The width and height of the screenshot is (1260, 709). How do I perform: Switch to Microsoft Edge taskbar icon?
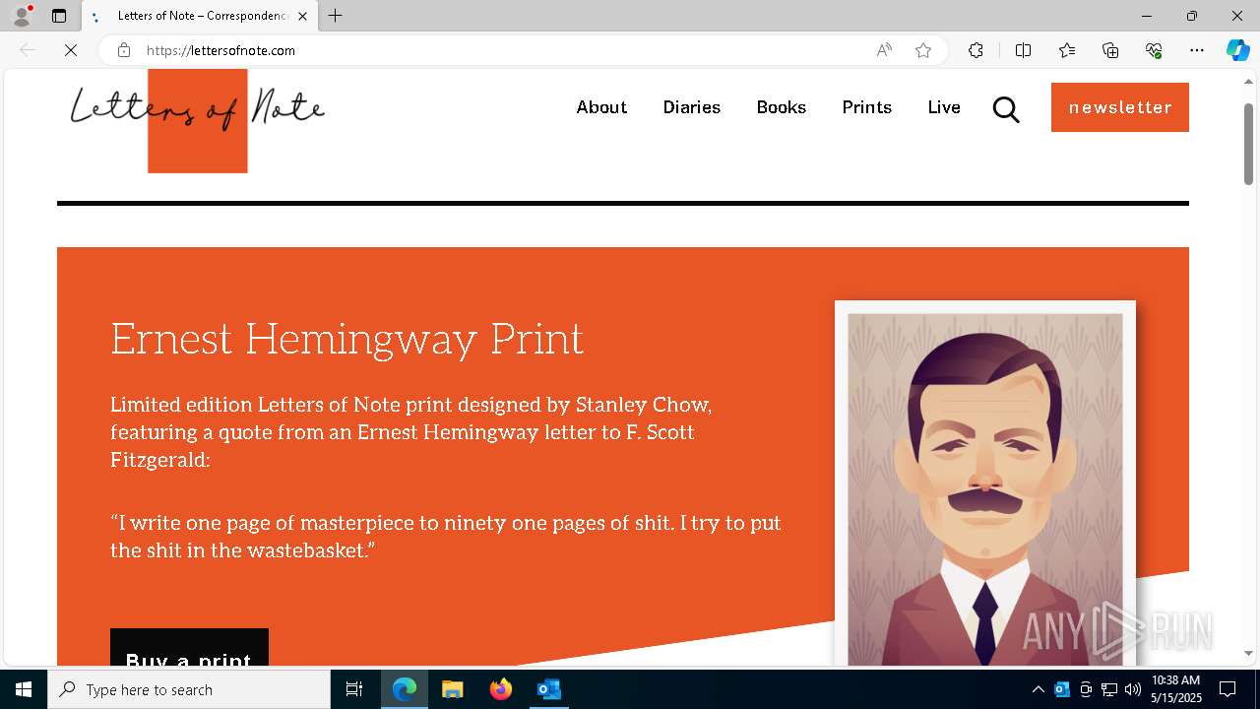coord(405,689)
